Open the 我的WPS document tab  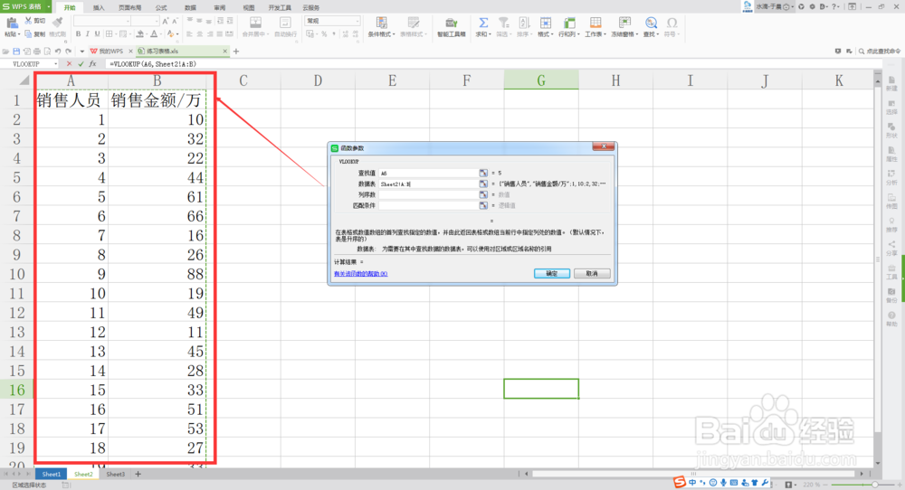[110, 52]
